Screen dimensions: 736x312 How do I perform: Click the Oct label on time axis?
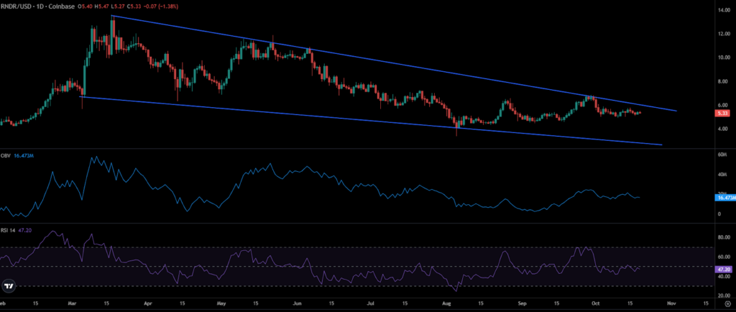coord(596,304)
